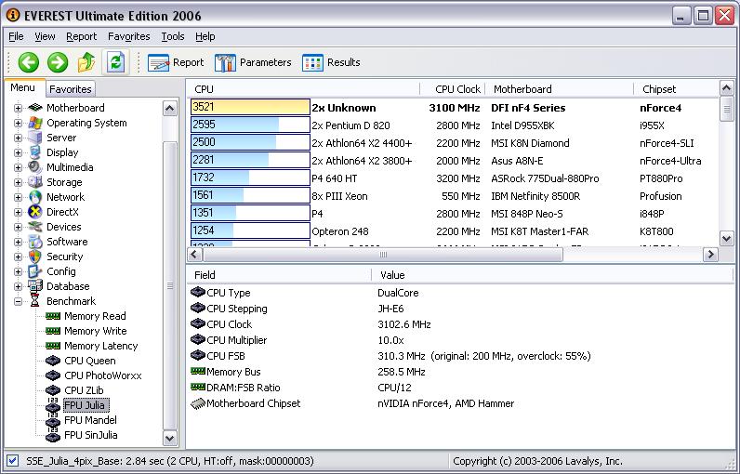Select Memory Write benchmark
Image resolution: width=740 pixels, height=474 pixels.
tap(96, 331)
